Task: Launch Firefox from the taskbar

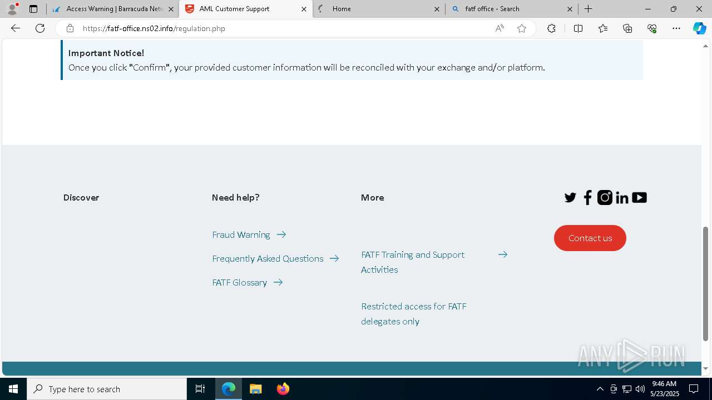Action: [x=283, y=389]
